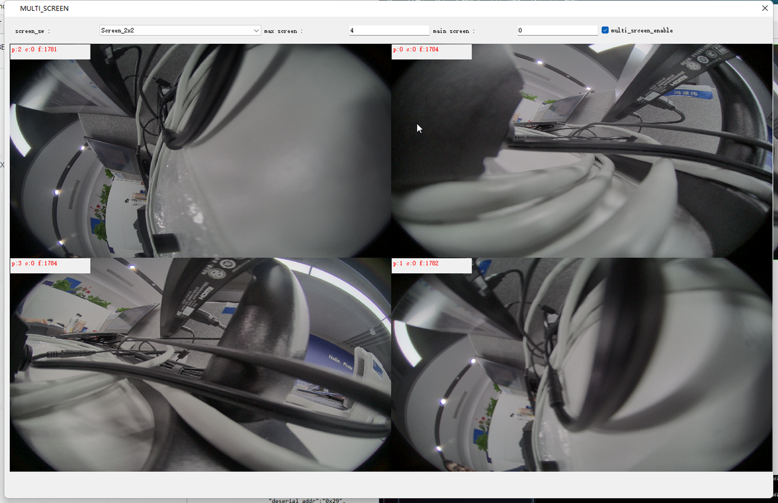Viewport: 778px width, 503px height.
Task: Toggle the multi_srceen_enable checkbox
Action: [605, 30]
